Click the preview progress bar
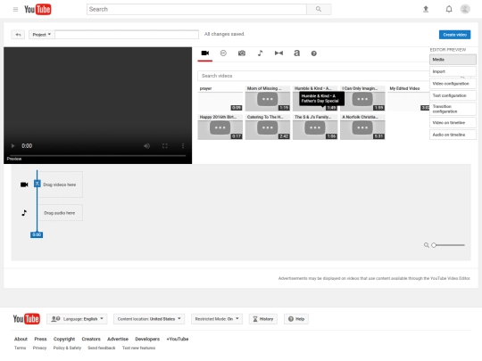 coord(98,156)
